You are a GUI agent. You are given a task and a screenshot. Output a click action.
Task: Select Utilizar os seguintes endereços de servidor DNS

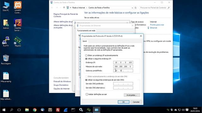tap(86, 80)
